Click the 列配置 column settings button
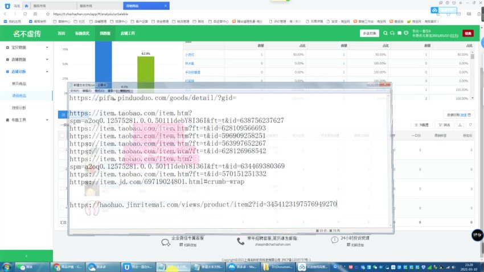This screenshot has width=484, height=272. click(x=421, y=125)
